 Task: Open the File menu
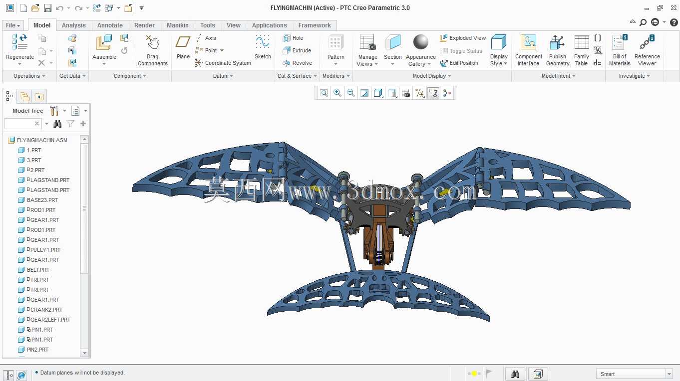point(13,25)
